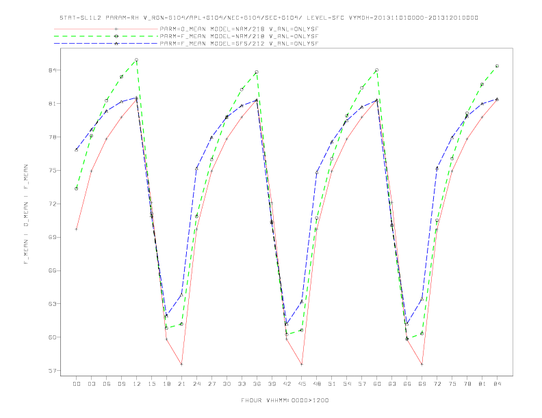Click the 03 forecast hour tick label
Viewport: 542px width, 418px height.
(x=92, y=384)
